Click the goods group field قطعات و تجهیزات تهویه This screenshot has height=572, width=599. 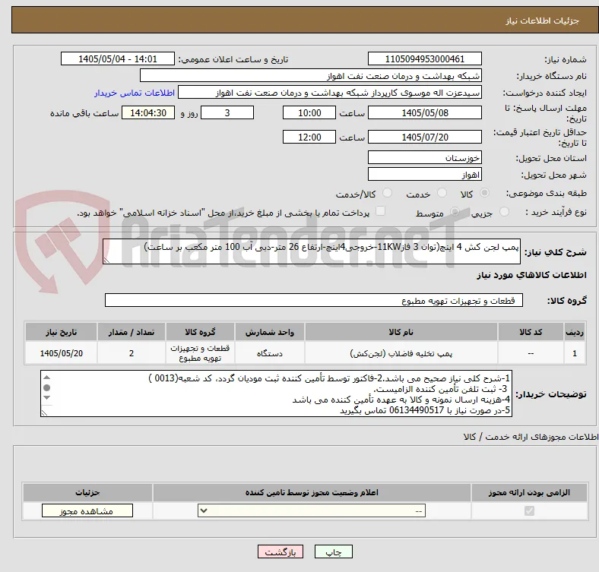point(314,301)
